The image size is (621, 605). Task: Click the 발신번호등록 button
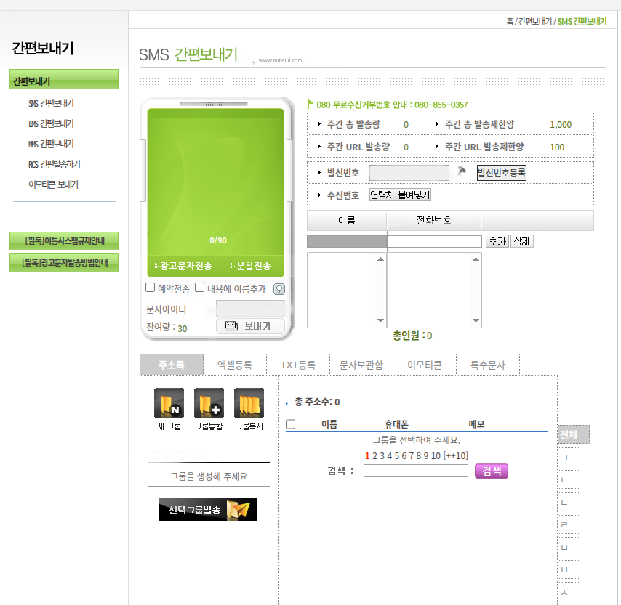[x=501, y=173]
